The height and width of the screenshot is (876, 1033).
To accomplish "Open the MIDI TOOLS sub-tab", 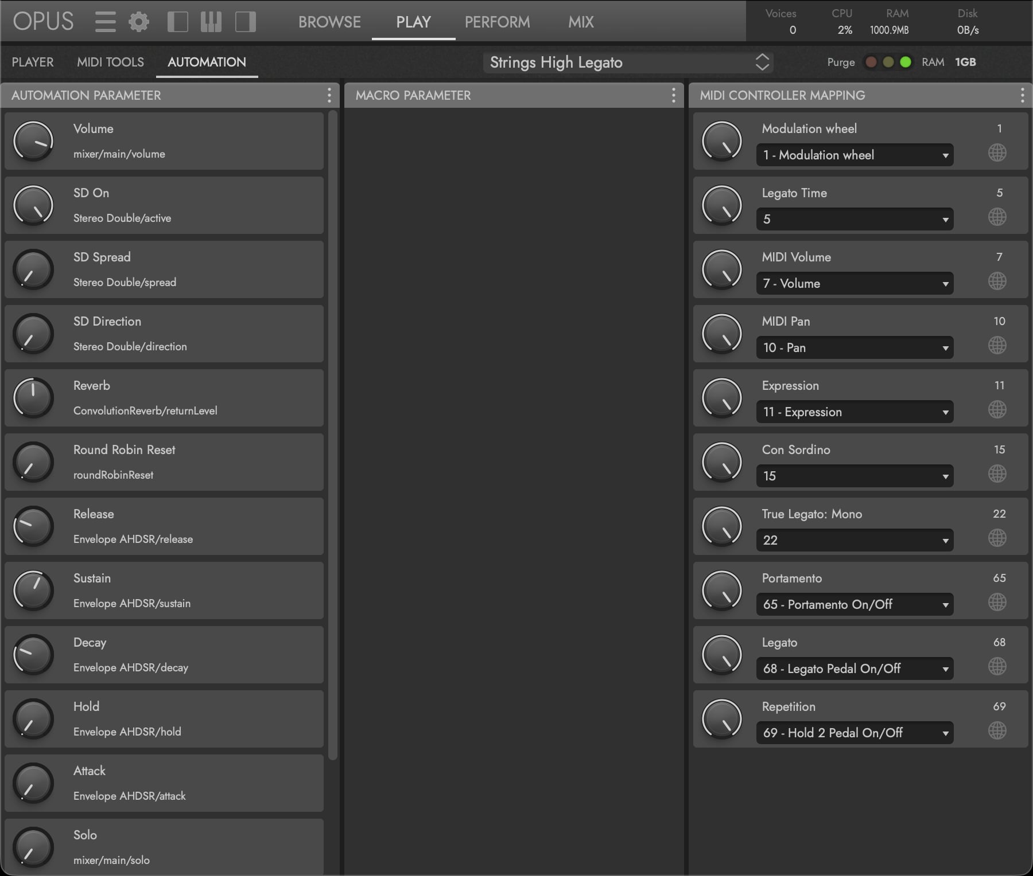I will coord(111,62).
